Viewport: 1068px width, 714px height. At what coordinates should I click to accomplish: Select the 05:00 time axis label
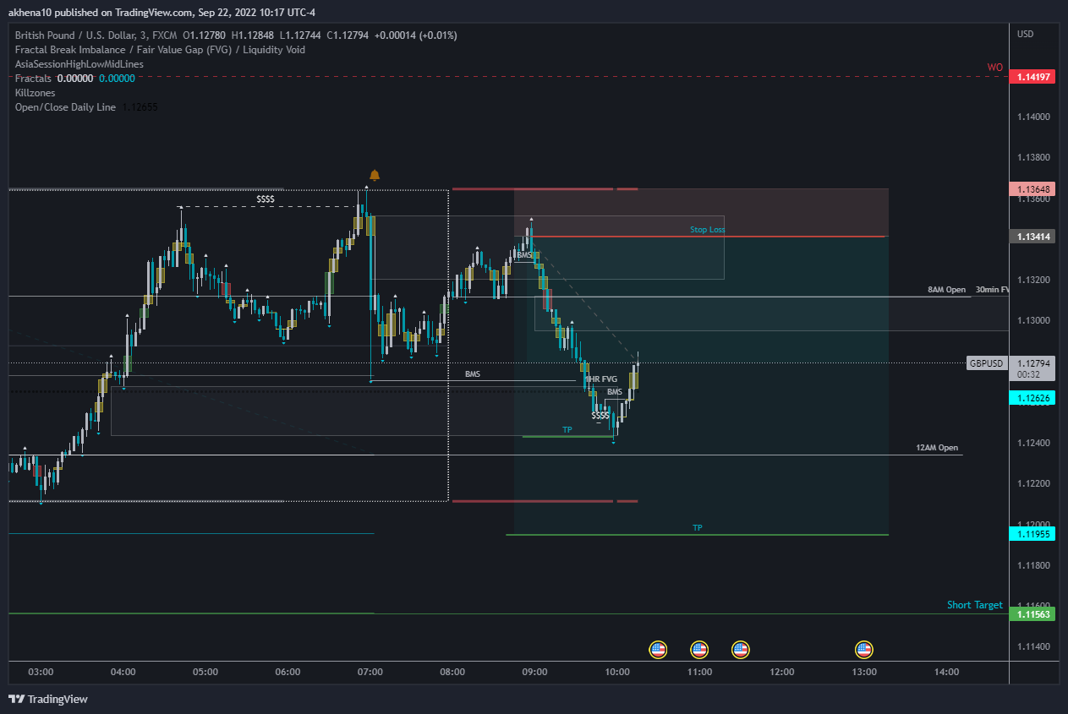pos(205,672)
